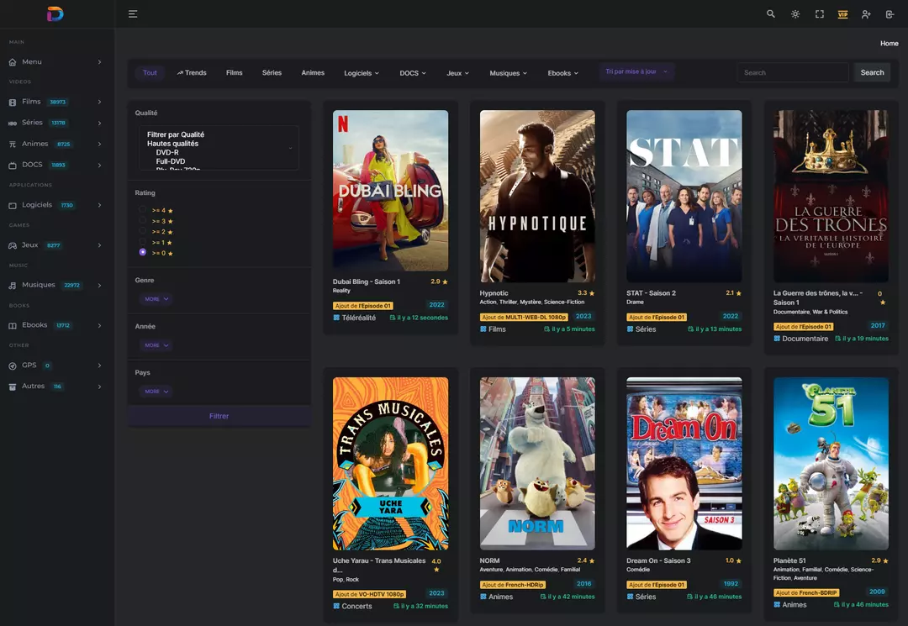This screenshot has width=908, height=626.
Task: Focus the Search input field
Action: coord(793,72)
